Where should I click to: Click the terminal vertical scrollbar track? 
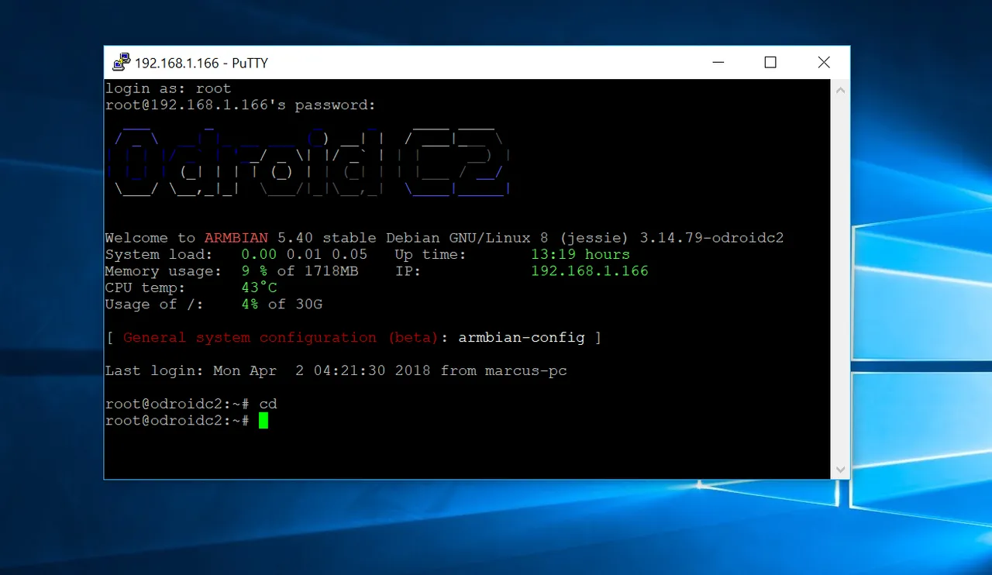click(x=840, y=279)
